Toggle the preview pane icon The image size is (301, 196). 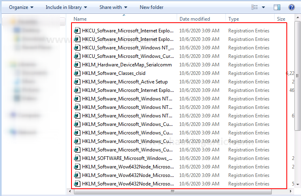click(277, 7)
